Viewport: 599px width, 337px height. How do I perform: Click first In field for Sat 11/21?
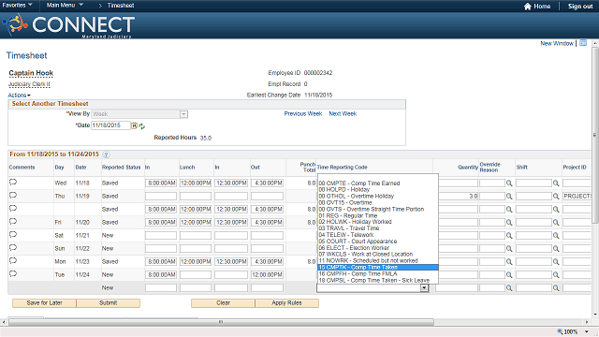161,236
